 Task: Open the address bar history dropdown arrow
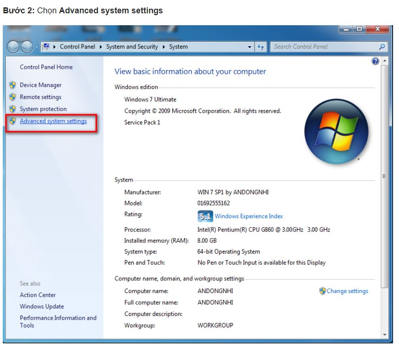[250, 47]
